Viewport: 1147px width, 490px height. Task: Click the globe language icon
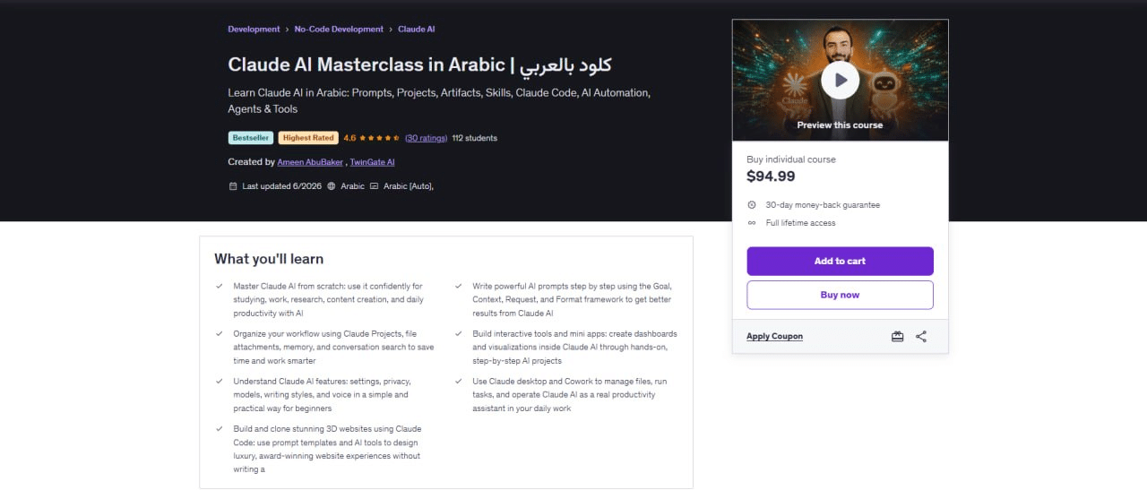click(332, 186)
